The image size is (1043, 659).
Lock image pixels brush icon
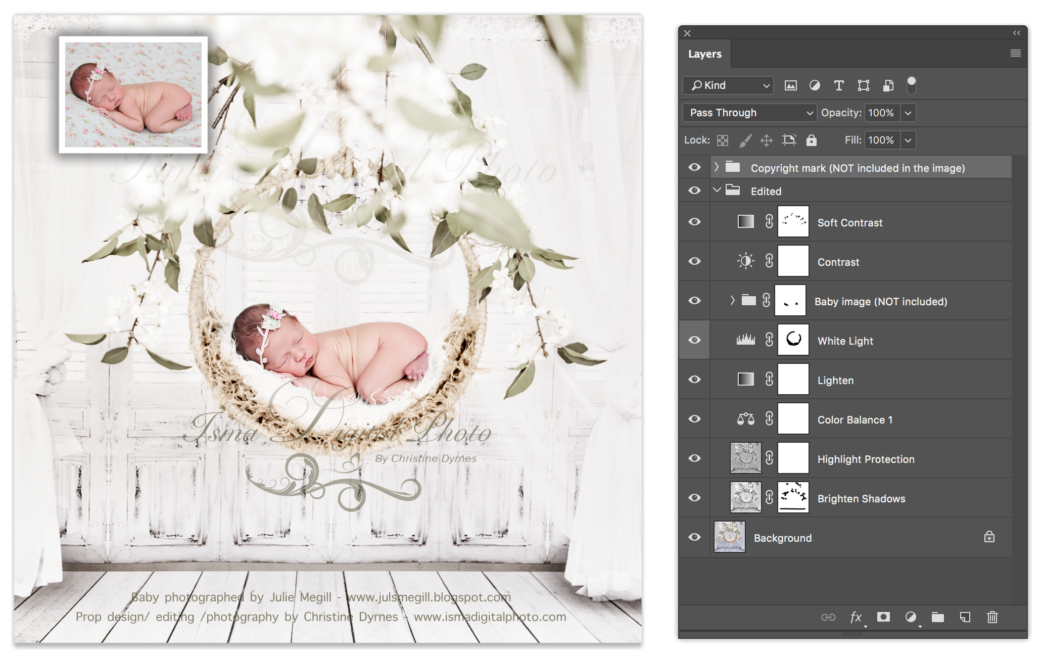tap(745, 140)
